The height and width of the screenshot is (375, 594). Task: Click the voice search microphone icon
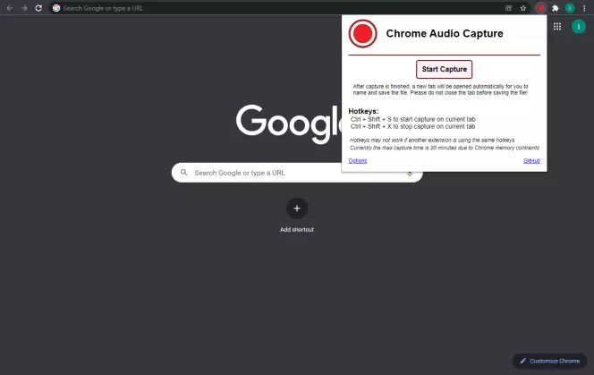[410, 174]
